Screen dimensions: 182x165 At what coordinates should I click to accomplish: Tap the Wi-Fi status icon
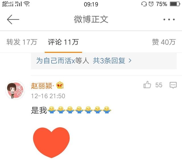[x=27, y=4]
